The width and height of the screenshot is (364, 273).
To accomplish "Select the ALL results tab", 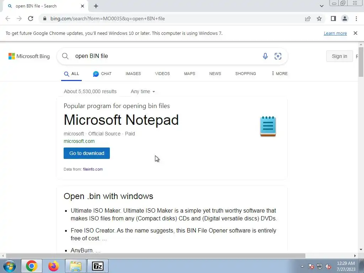I will click(71, 74).
